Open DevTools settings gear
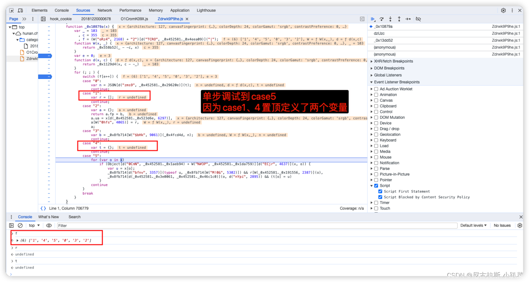This screenshot has height=282, width=529. 503,10
